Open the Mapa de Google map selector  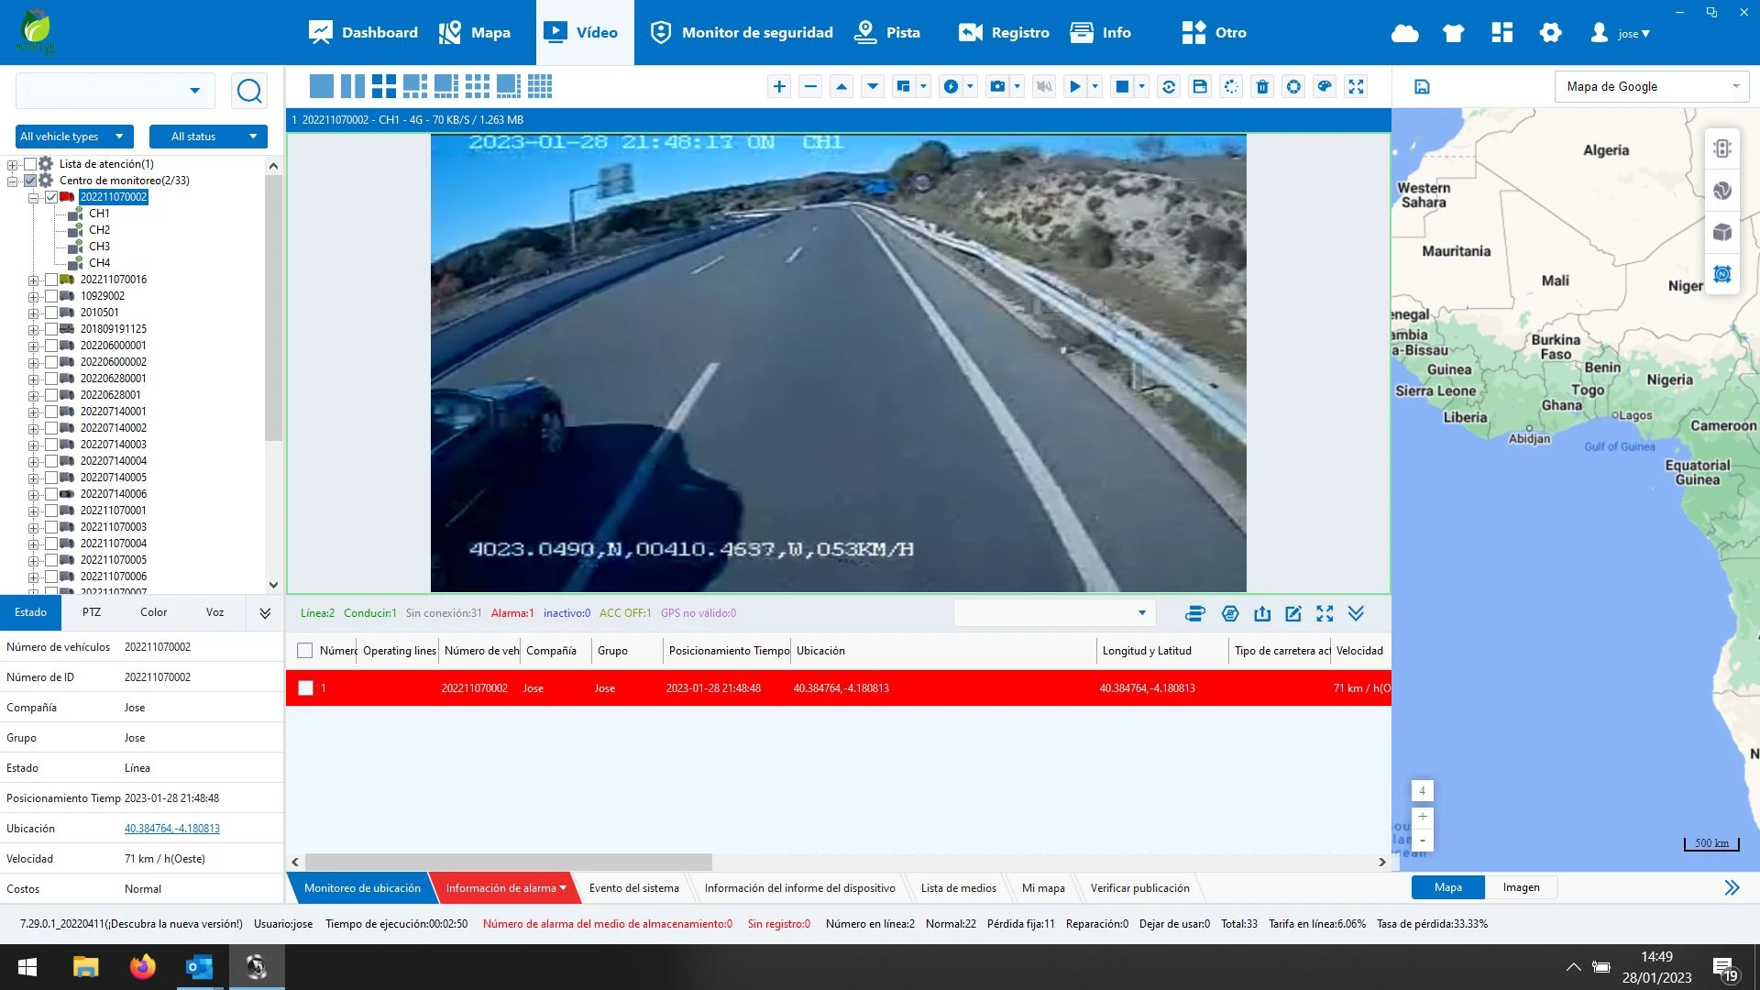[x=1651, y=86]
